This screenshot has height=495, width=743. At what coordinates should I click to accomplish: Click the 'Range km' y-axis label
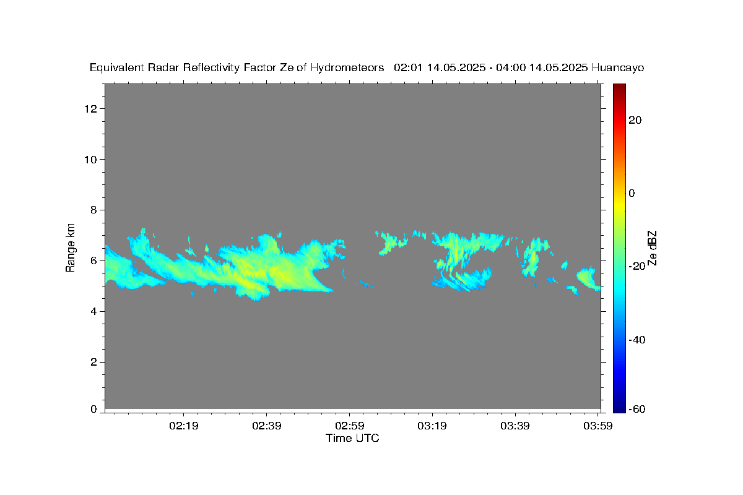(71, 247)
